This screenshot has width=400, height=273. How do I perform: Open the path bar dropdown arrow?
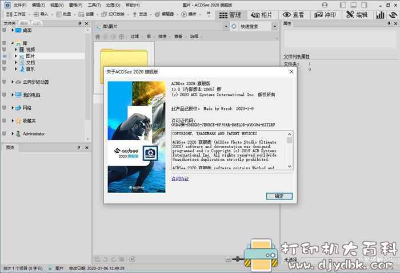coord(226,26)
